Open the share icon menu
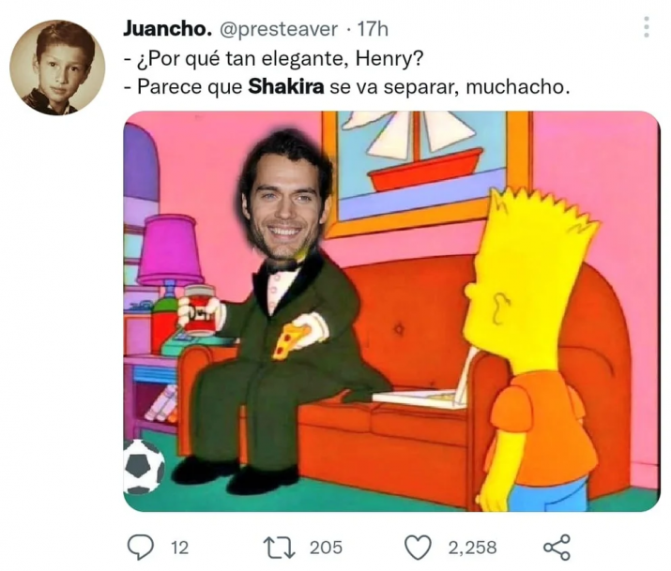This screenshot has width=671, height=571. (557, 547)
